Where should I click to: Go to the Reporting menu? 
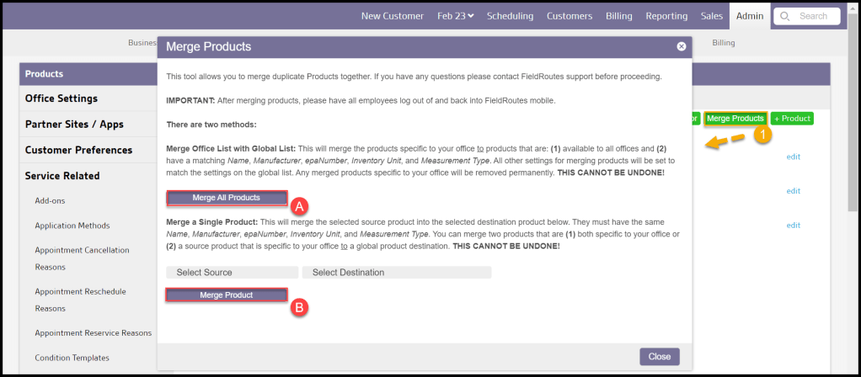point(666,16)
